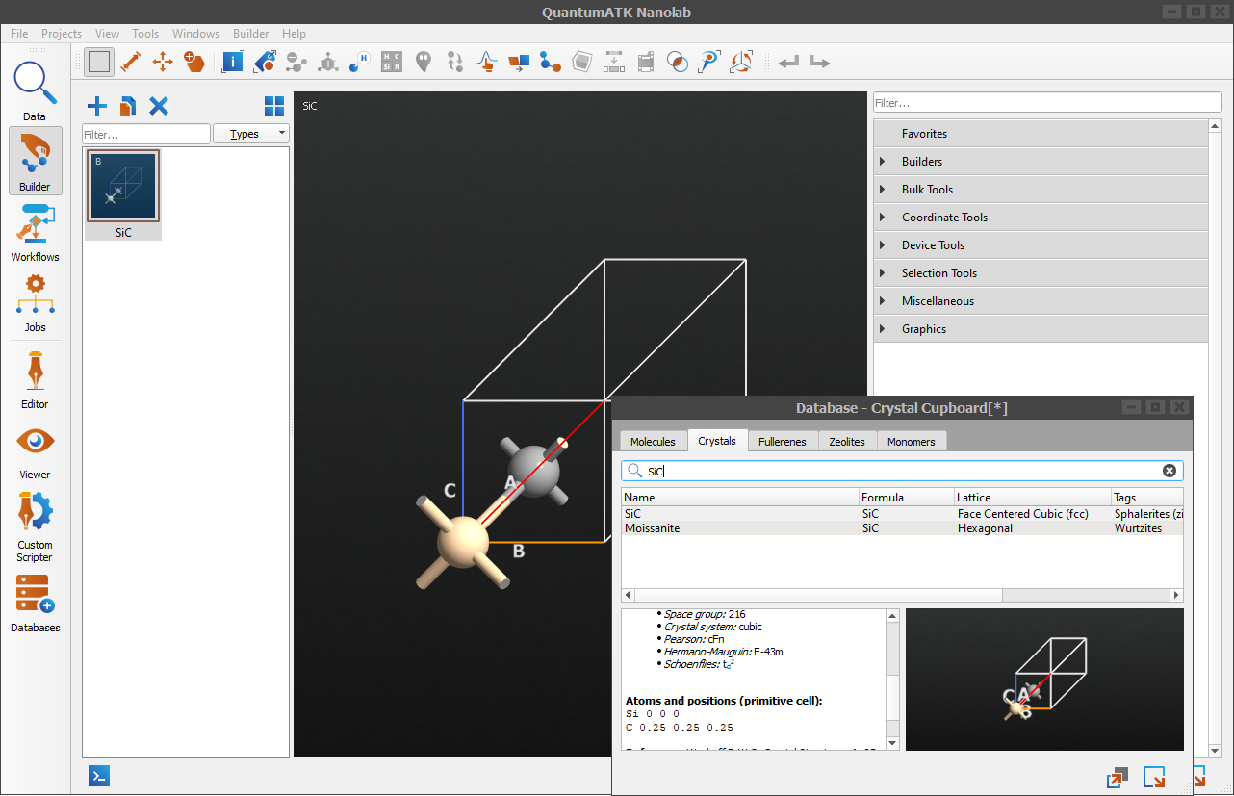Open the Custom Scripter
1234x796 pixels.
click(x=35, y=526)
